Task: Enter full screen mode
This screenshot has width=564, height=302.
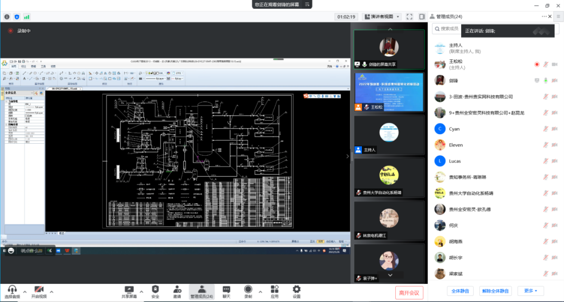Action: [409, 17]
